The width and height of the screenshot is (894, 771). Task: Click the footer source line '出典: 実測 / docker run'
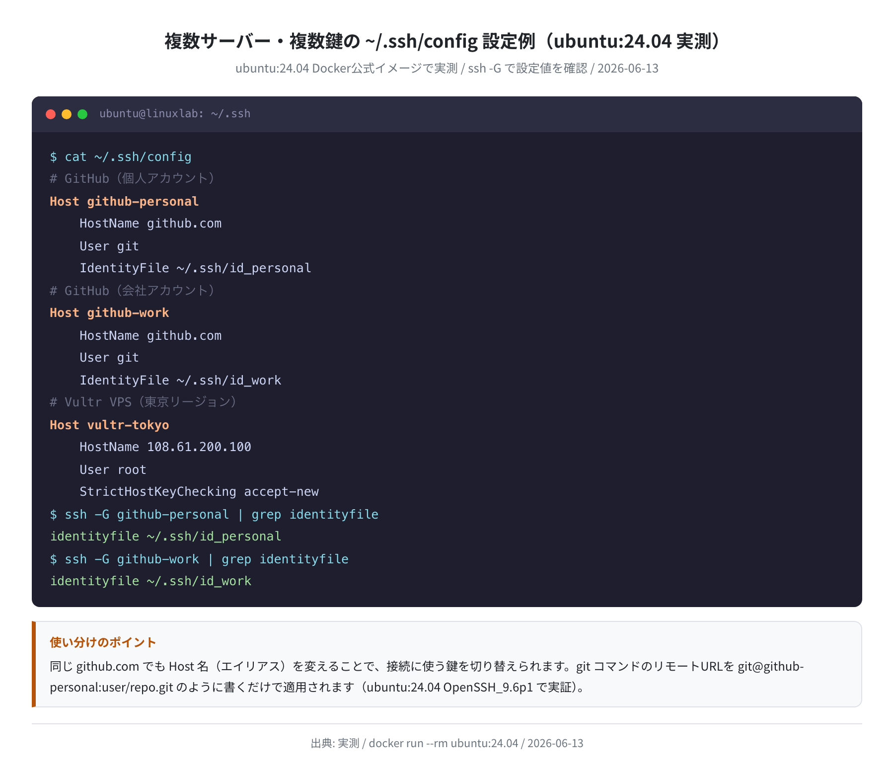click(x=447, y=743)
